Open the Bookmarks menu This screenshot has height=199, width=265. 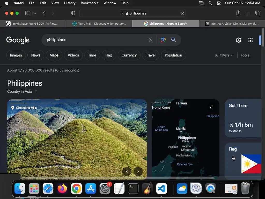(x=89, y=3)
